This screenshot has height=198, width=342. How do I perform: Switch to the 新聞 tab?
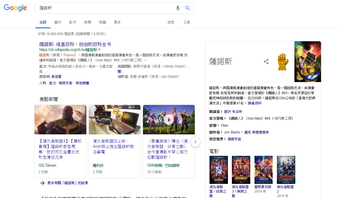click(x=87, y=22)
